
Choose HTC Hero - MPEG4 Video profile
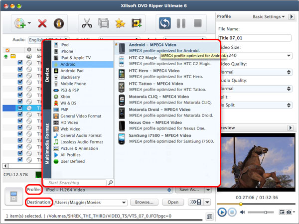click(167, 74)
